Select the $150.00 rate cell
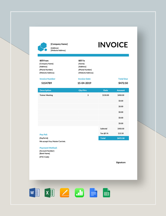166x216 pixels. point(106,95)
